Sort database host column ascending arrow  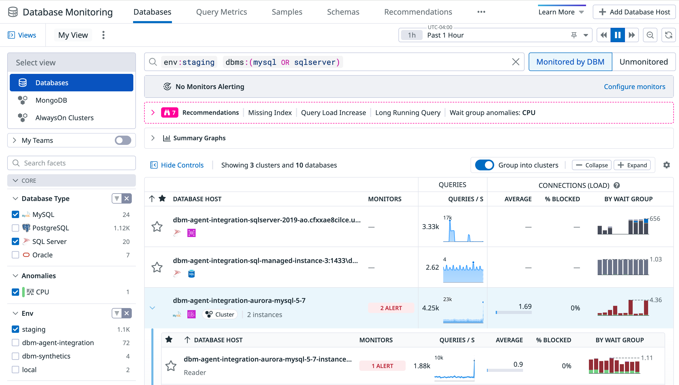(152, 199)
